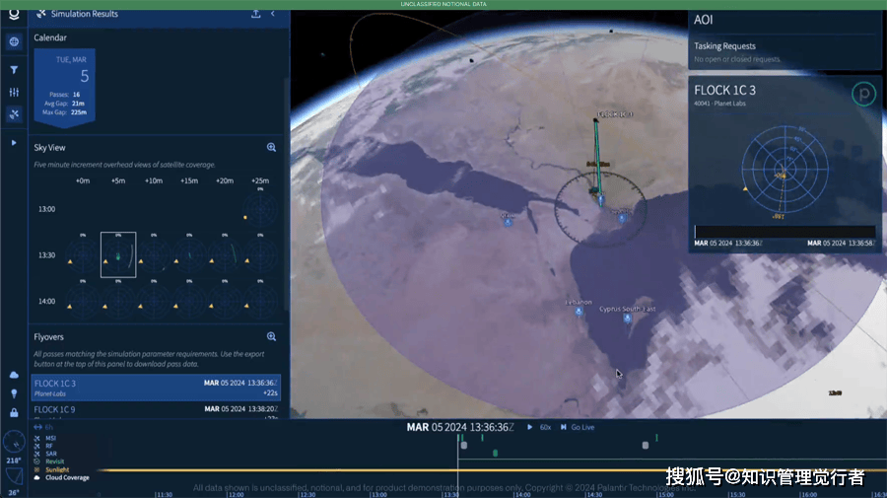
Task: Toggle the lock icon in left sidebar
Action: pos(14,410)
